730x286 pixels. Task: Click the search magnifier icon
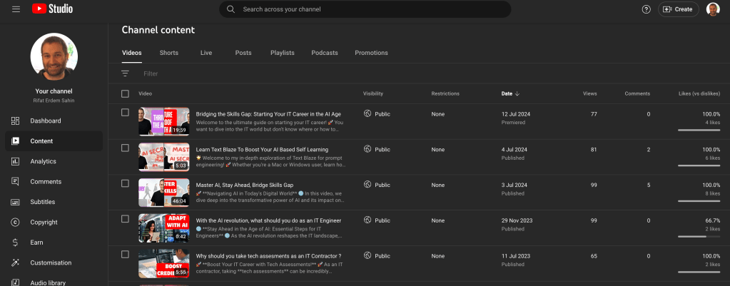click(230, 9)
